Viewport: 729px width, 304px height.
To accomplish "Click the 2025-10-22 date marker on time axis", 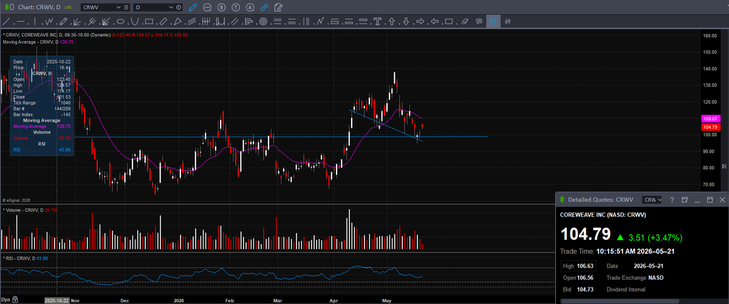I will click(x=56, y=300).
